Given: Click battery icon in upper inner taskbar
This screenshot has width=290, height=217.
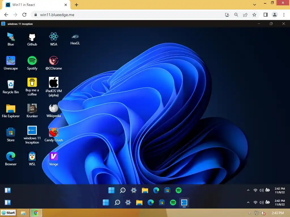Looking at the screenshot, I should point(268,190).
